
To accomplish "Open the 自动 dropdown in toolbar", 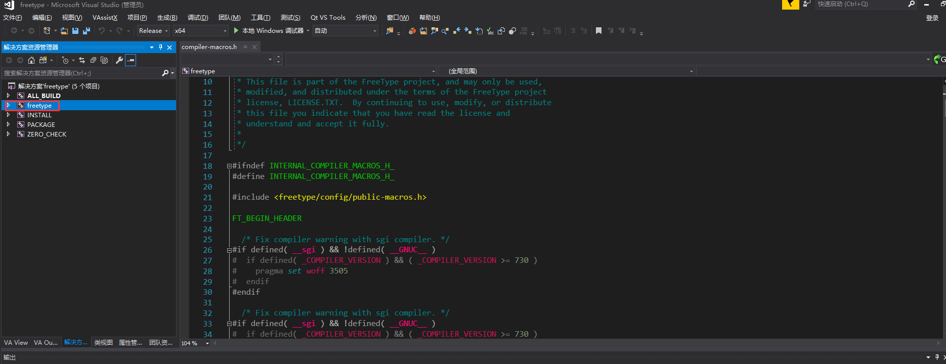I will (346, 31).
